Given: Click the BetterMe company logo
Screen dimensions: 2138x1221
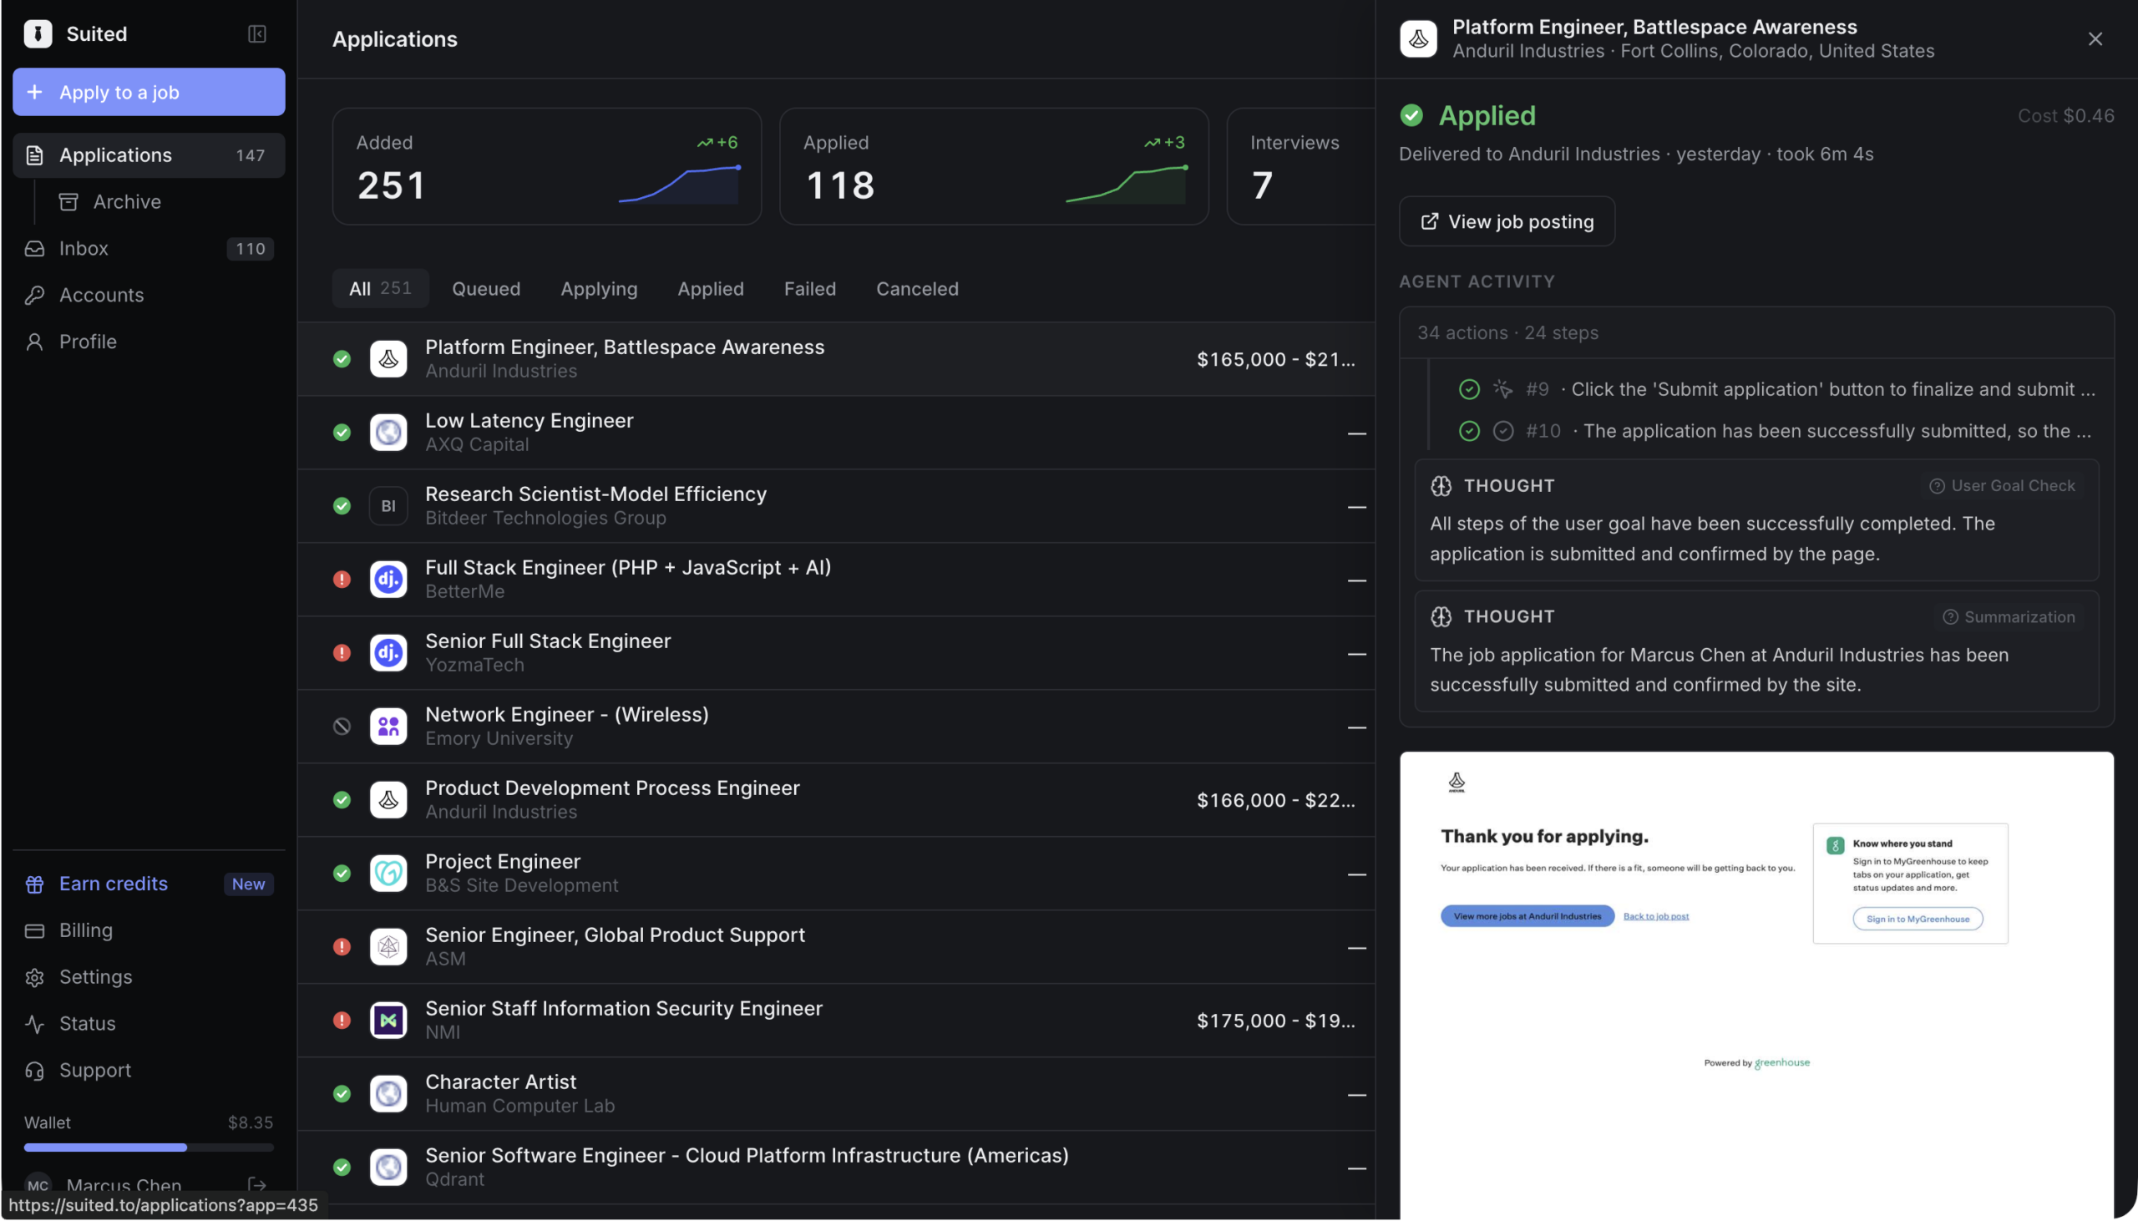Looking at the screenshot, I should pos(388,580).
